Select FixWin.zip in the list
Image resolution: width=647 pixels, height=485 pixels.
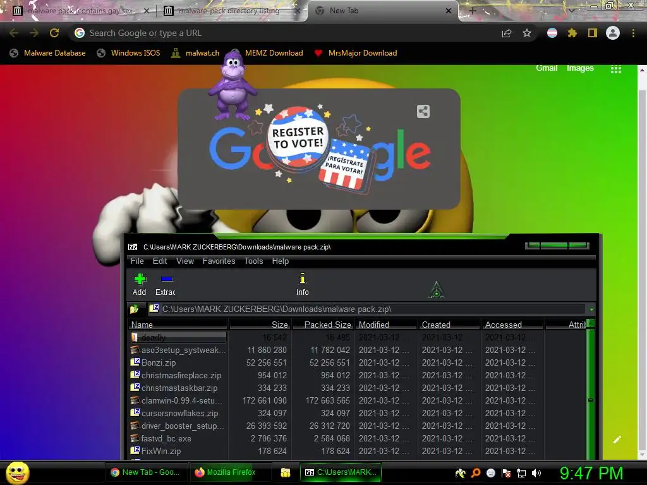(x=357, y=451)
